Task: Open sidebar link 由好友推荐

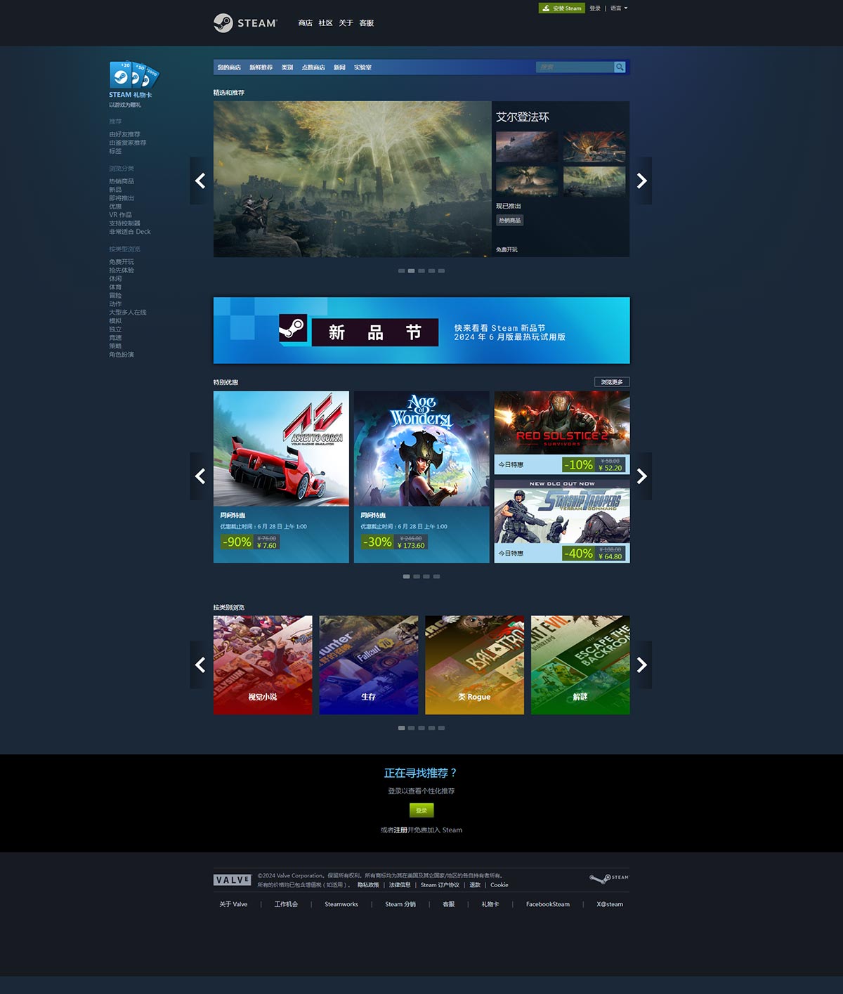Action: tap(124, 134)
